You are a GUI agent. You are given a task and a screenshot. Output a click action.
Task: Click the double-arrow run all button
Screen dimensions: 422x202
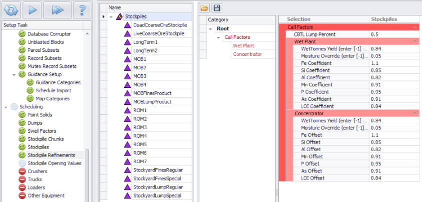click(57, 10)
